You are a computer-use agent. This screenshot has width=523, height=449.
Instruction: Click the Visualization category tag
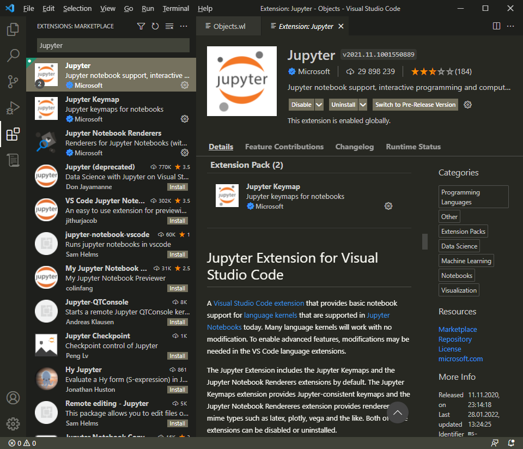click(x=459, y=290)
